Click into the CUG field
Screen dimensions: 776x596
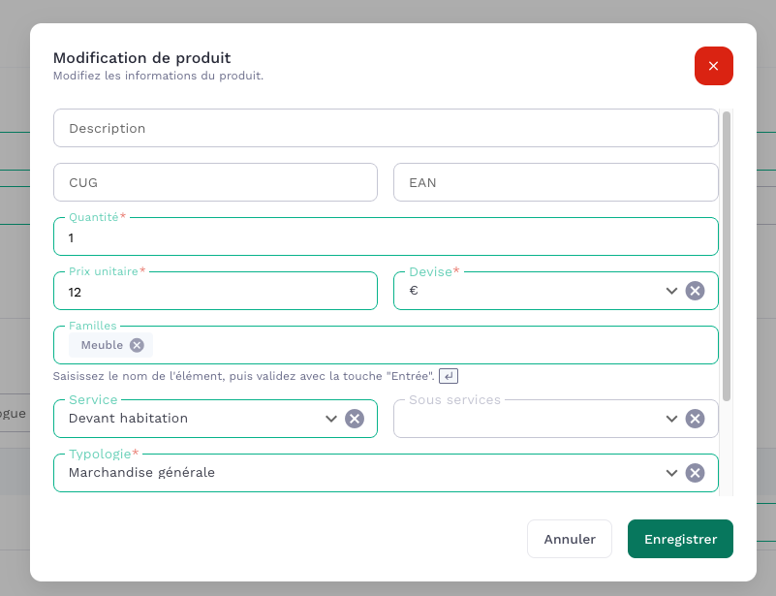(x=215, y=182)
